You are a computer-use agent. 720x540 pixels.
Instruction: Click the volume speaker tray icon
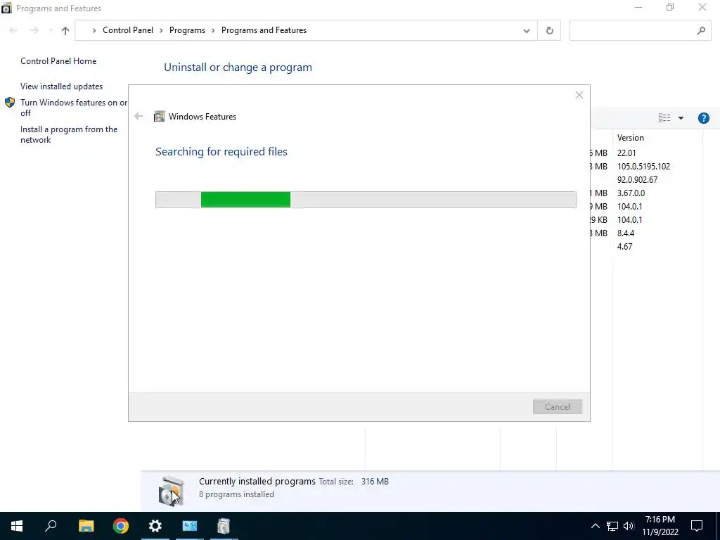[629, 526]
